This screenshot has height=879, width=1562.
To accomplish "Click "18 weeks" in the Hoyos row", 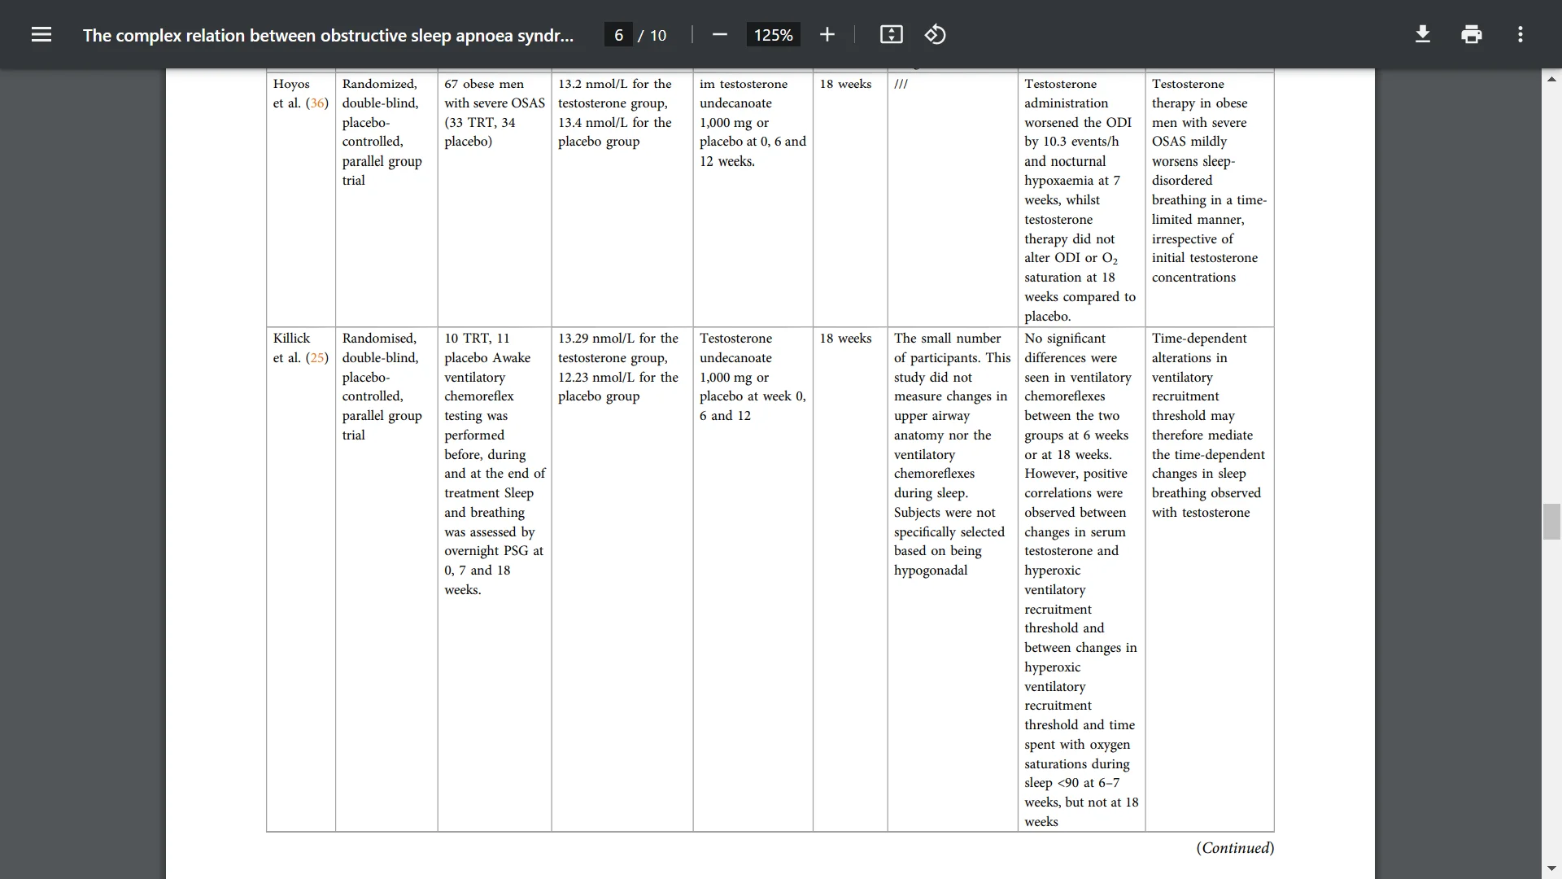I will coord(845,84).
